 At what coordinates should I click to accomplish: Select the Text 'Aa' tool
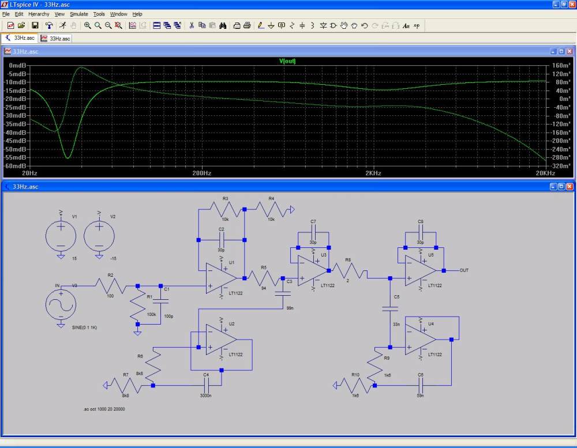(406, 26)
